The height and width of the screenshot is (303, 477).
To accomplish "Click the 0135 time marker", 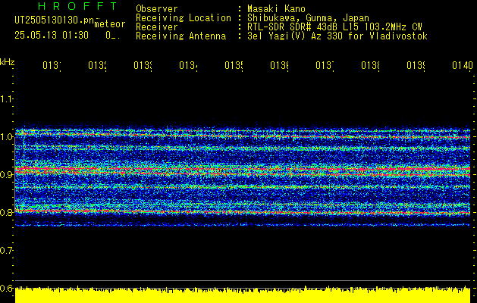I will (x=234, y=66).
